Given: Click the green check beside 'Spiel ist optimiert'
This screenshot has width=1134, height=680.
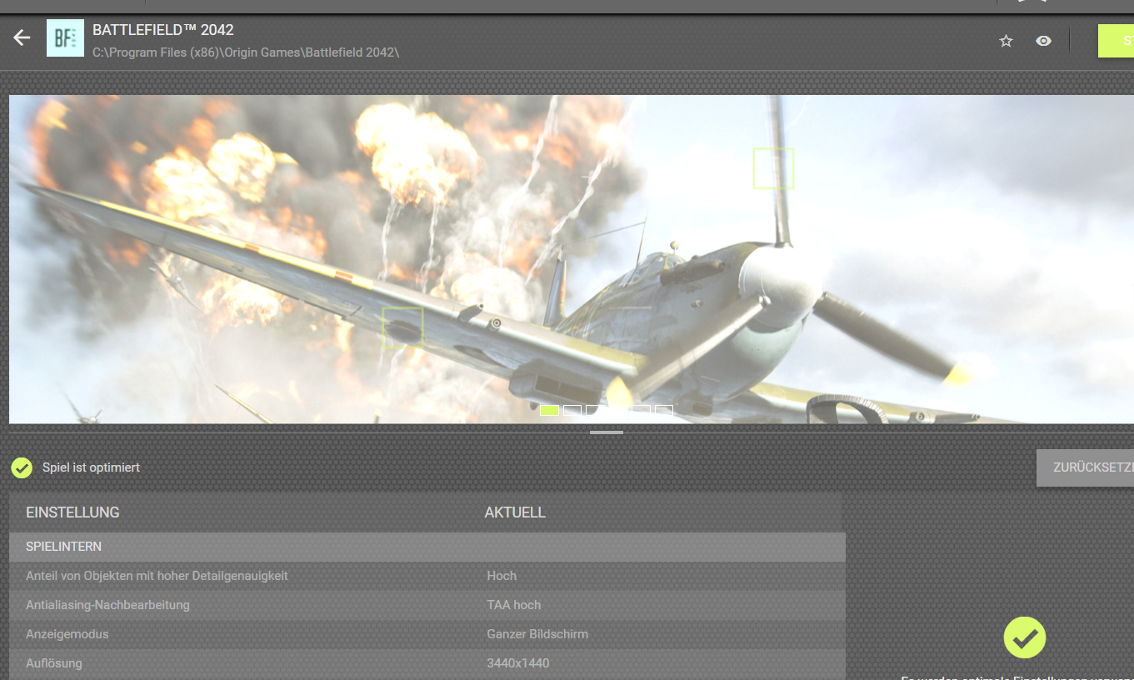Looking at the screenshot, I should tap(22, 467).
